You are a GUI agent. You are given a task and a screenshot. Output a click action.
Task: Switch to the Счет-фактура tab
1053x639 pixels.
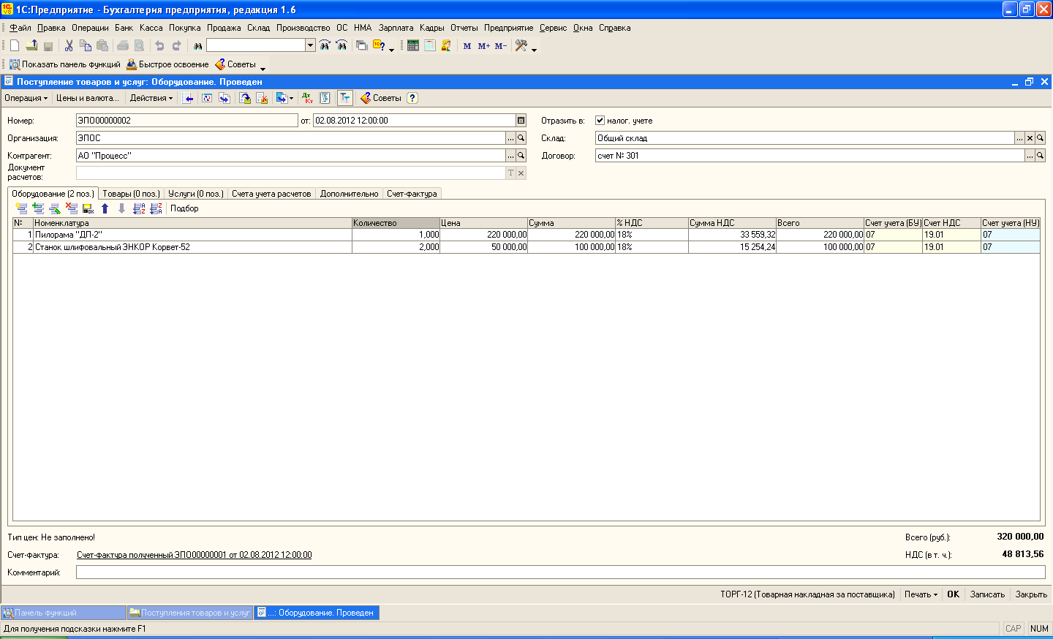coord(412,194)
